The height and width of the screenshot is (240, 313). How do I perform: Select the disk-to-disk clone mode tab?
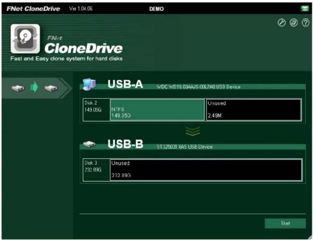[x=36, y=88]
